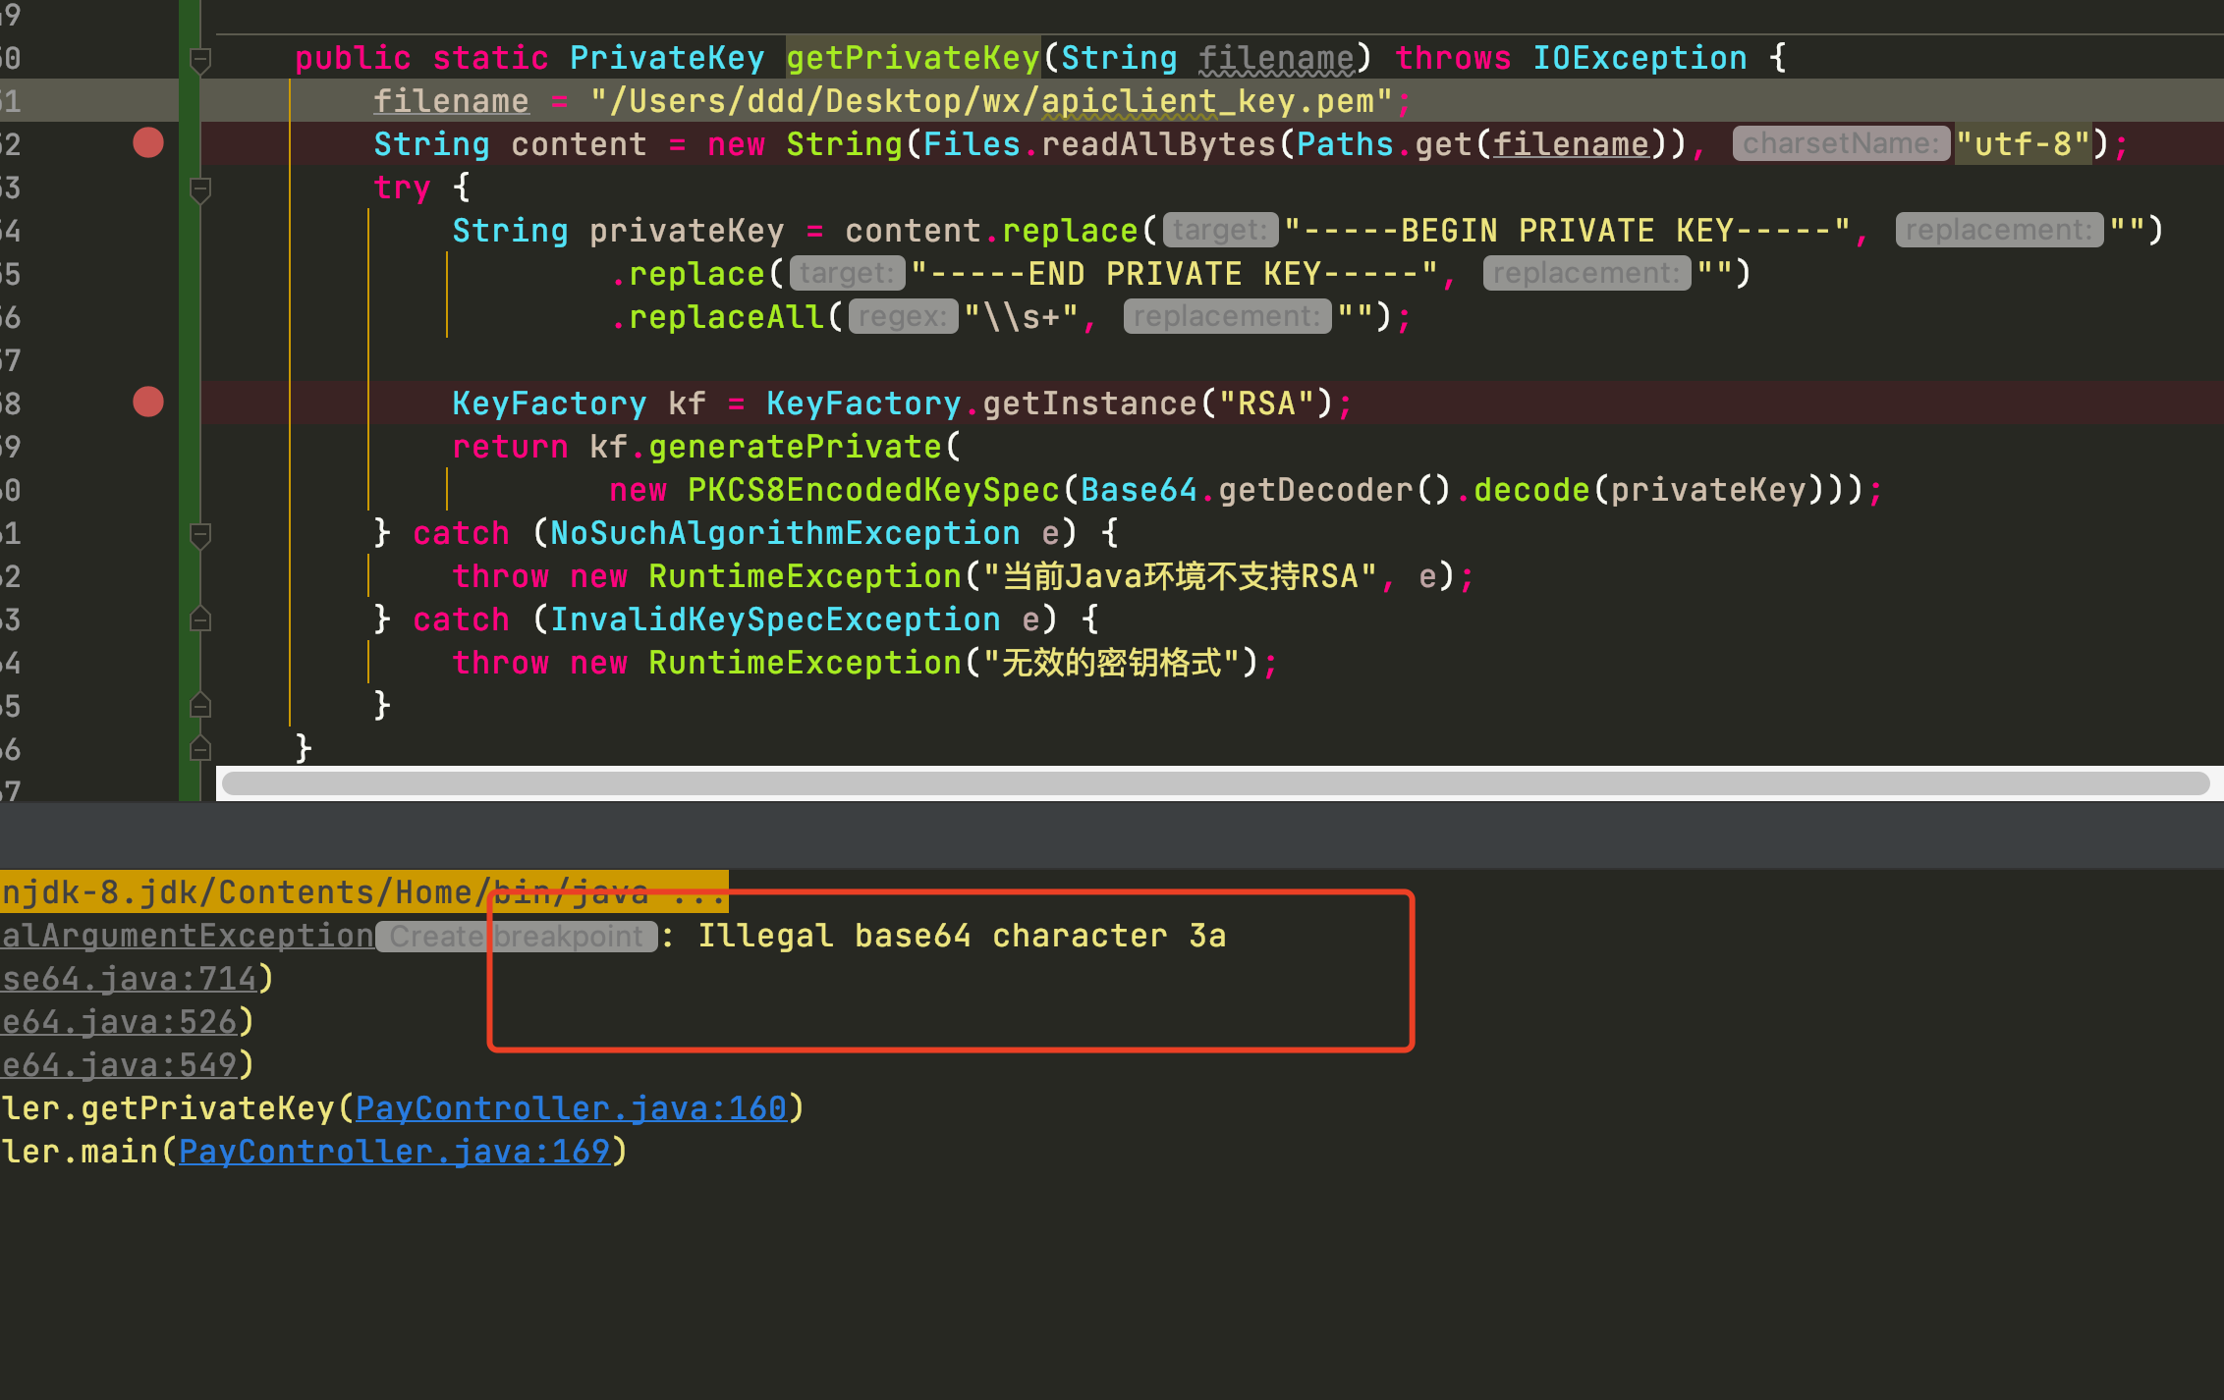Click fold end marker at method closing brace
Screen dimensions: 2224x1400
point(200,749)
